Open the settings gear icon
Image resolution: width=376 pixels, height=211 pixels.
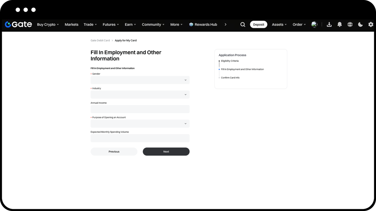pyautogui.click(x=371, y=25)
